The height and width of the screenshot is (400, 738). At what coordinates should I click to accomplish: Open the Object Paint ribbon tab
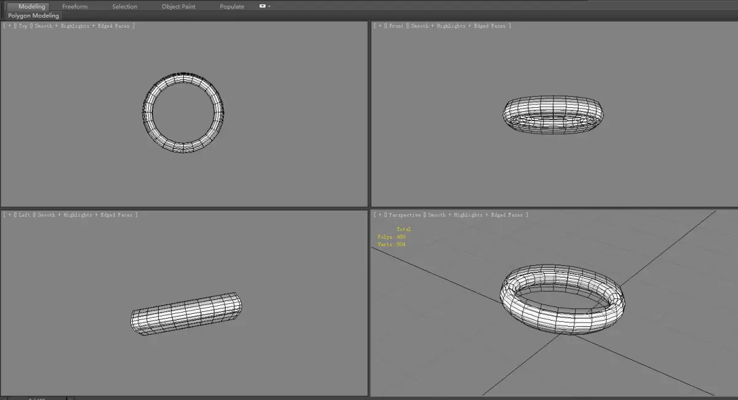[x=179, y=6]
